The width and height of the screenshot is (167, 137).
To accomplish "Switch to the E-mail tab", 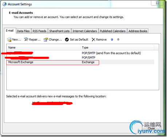I will coord(10,31).
